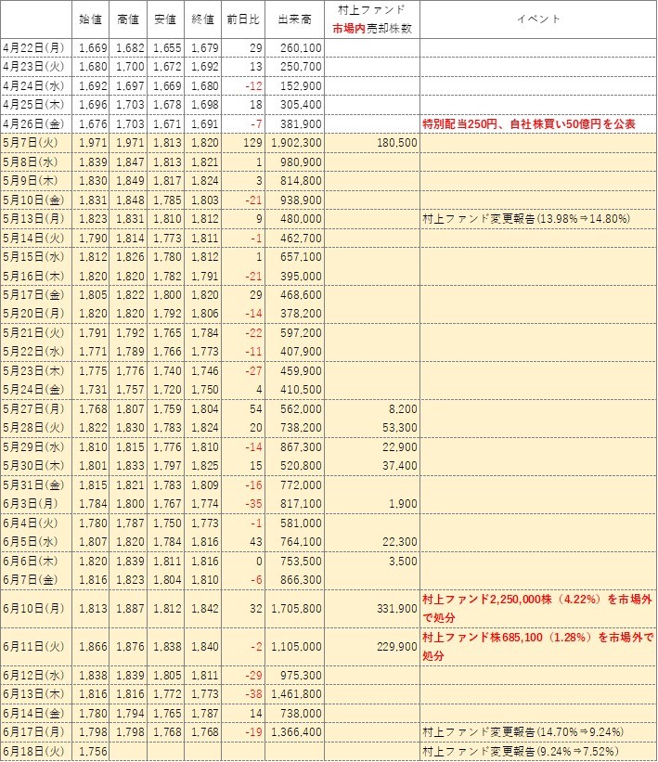Click the 6月18日(火) date cell
Screen dimensions: 658x762
tap(35, 751)
